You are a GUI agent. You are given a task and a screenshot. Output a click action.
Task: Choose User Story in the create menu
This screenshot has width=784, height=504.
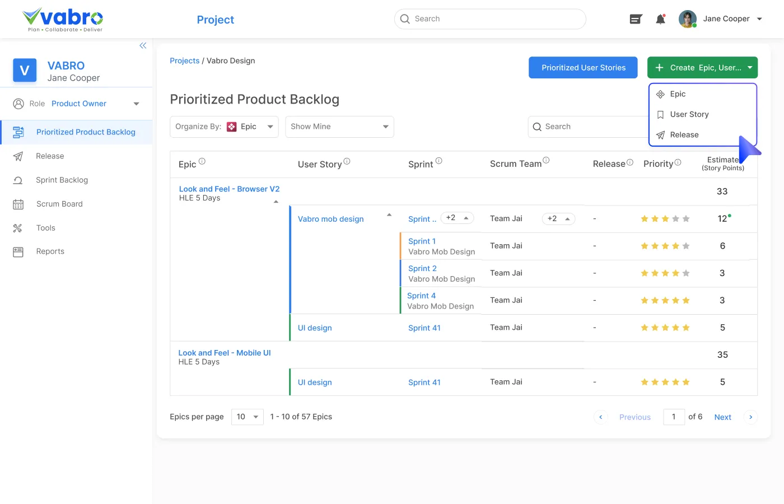coord(688,114)
